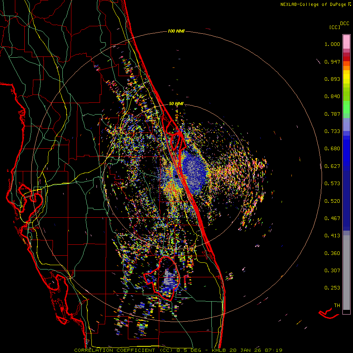Select the 0.893 scale value

(332, 79)
